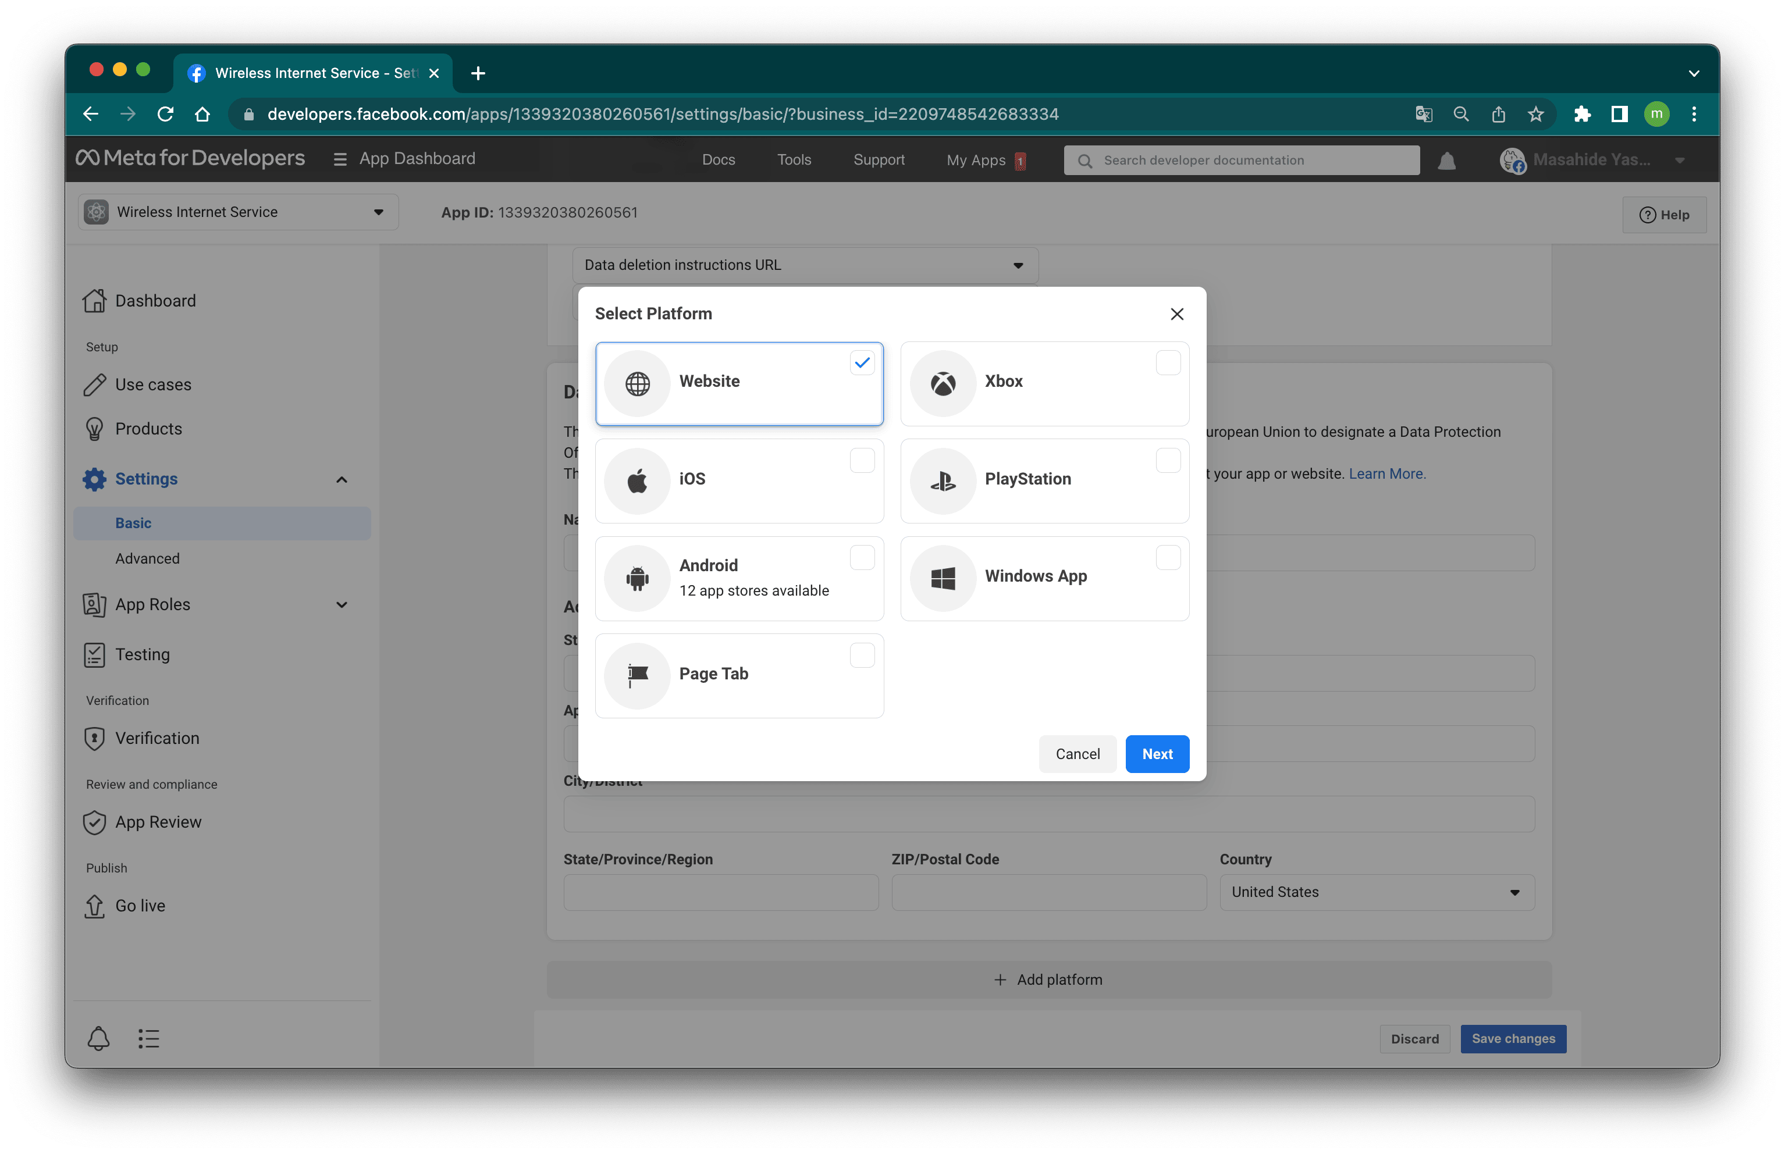Click the green Chrome profile avatar
This screenshot has height=1154, width=1785.
coord(1657,114)
